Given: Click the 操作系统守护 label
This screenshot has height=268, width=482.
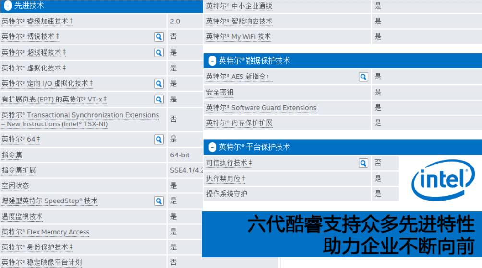Looking at the screenshot, I should [x=227, y=194].
